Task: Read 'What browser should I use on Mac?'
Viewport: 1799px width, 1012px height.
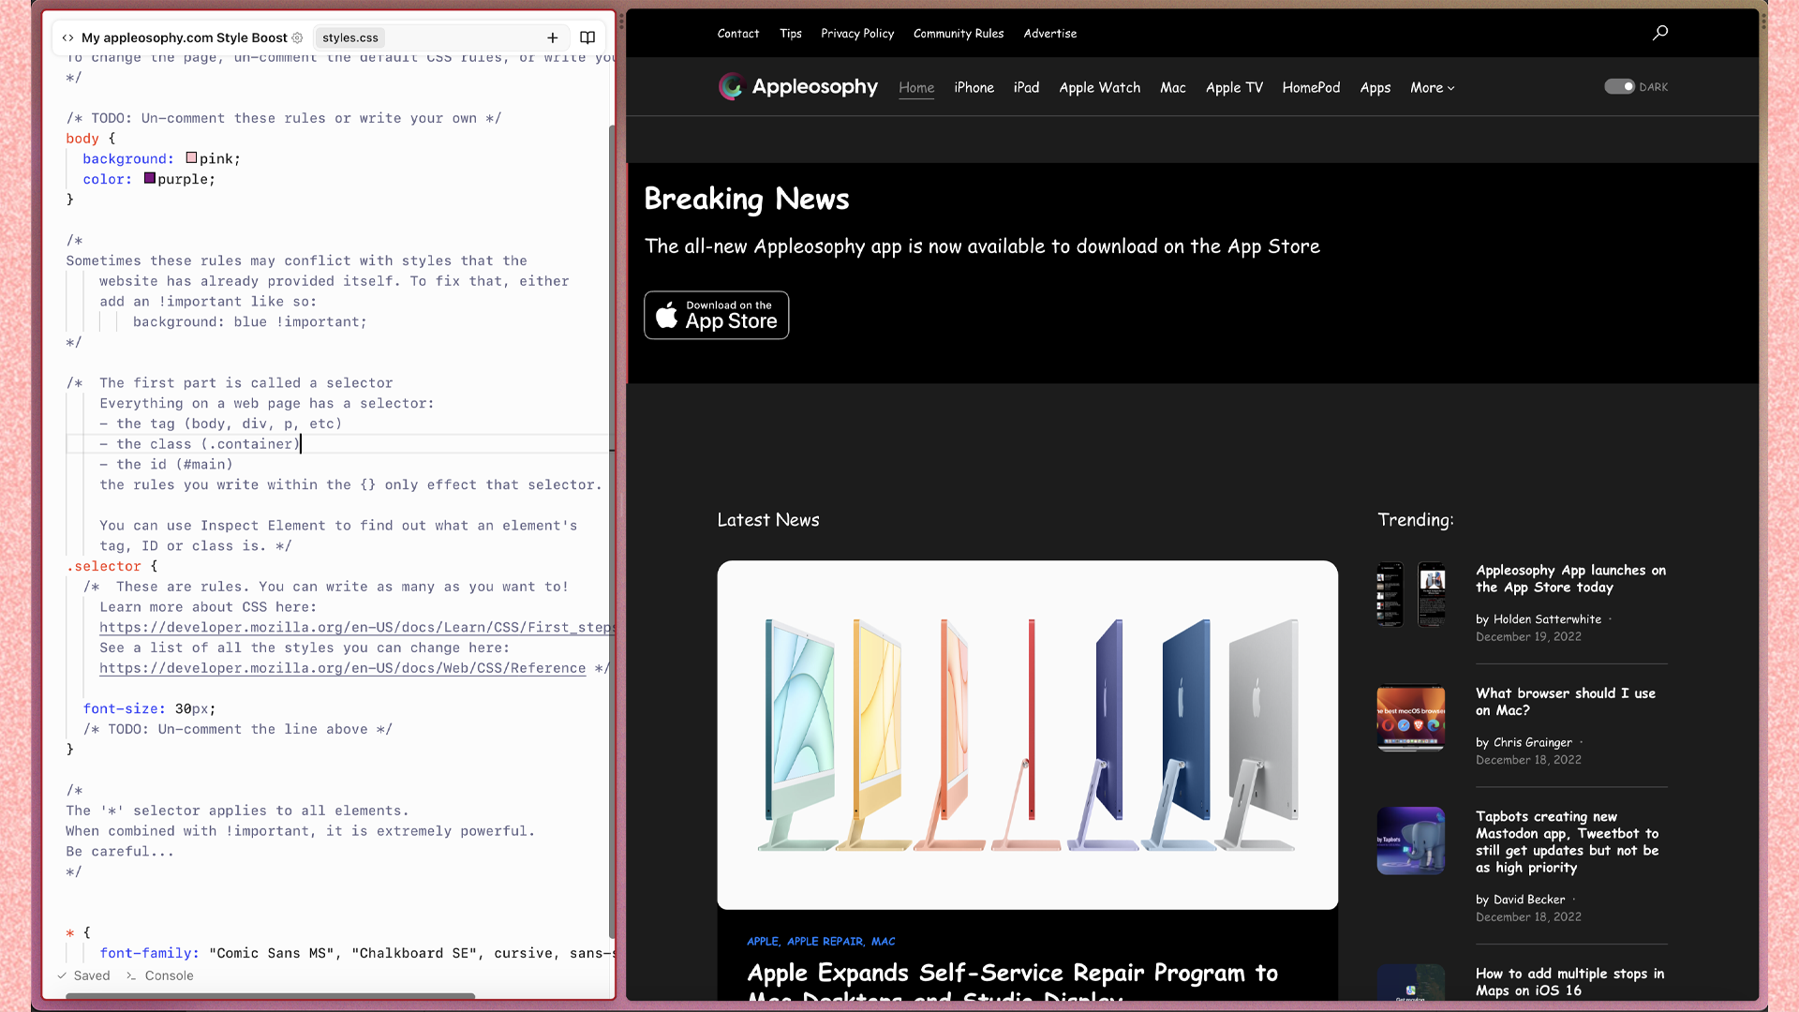Action: [x=1566, y=702]
